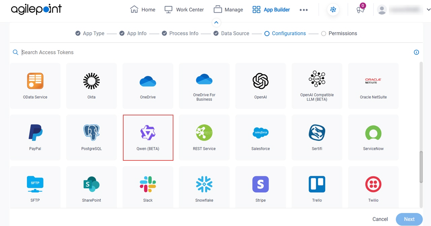Select the Twilio access token
Screen dimensions: 431x226
click(x=373, y=187)
